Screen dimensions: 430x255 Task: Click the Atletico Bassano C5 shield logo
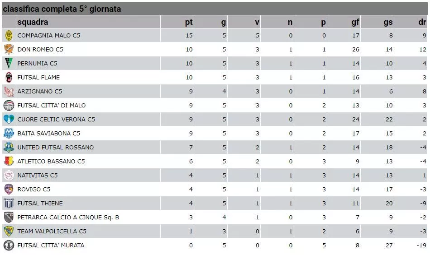point(9,161)
